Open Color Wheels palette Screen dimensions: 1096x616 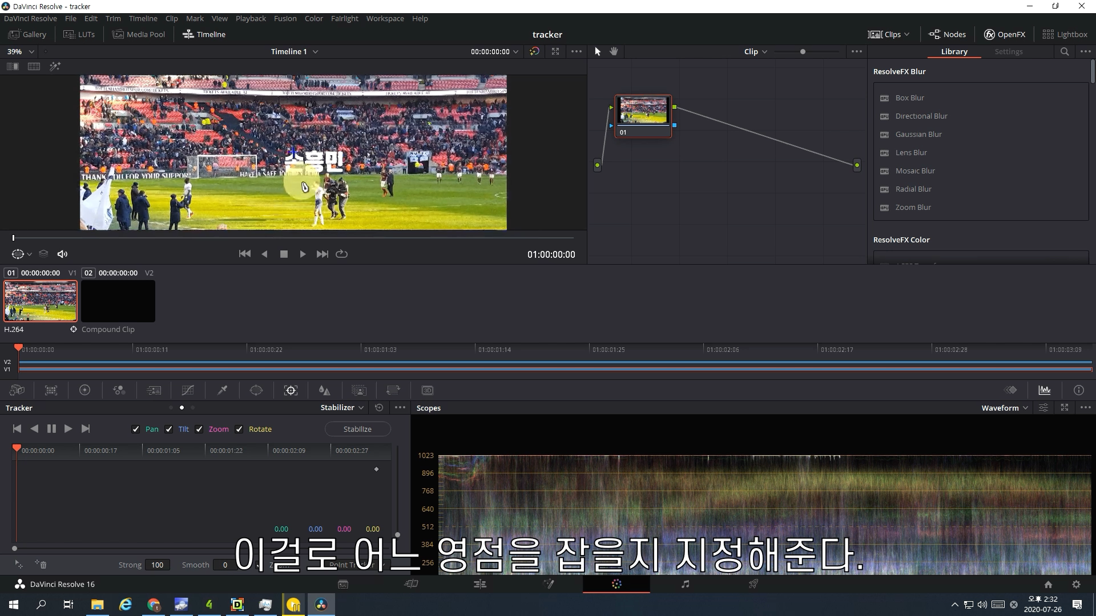click(x=84, y=390)
